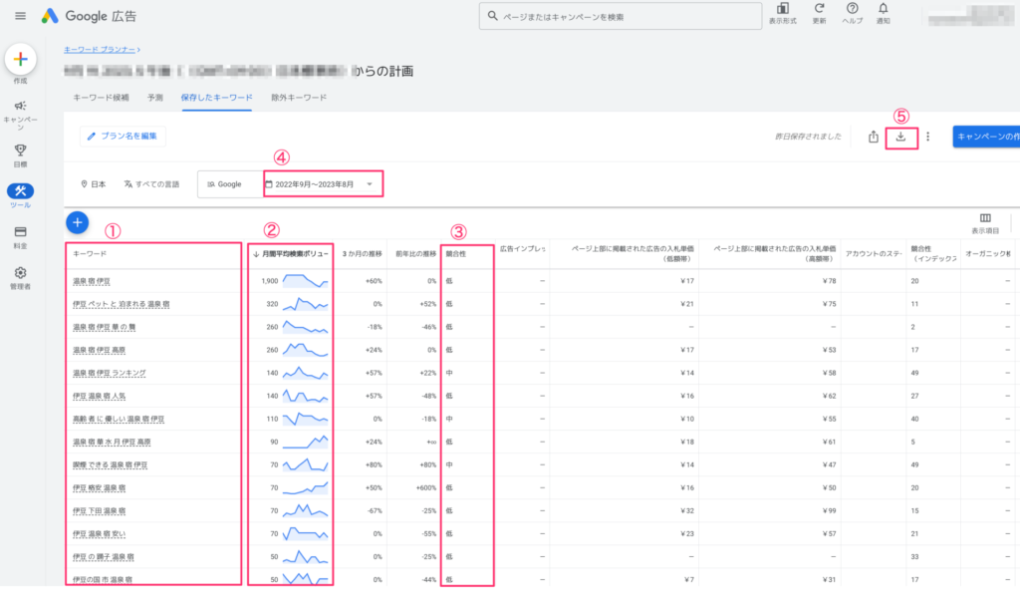Open 表示項目 columns icon
Screen dimensions: 1020x600
click(x=985, y=218)
